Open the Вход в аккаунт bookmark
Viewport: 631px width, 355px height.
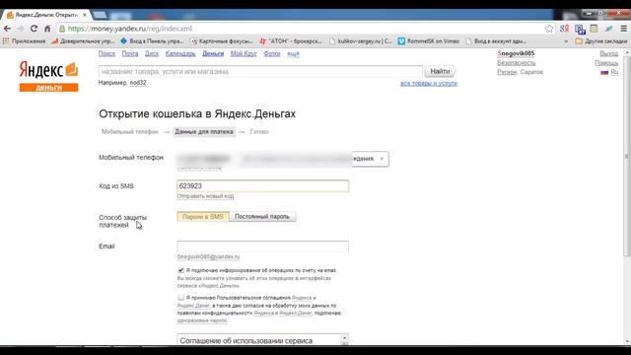496,41
